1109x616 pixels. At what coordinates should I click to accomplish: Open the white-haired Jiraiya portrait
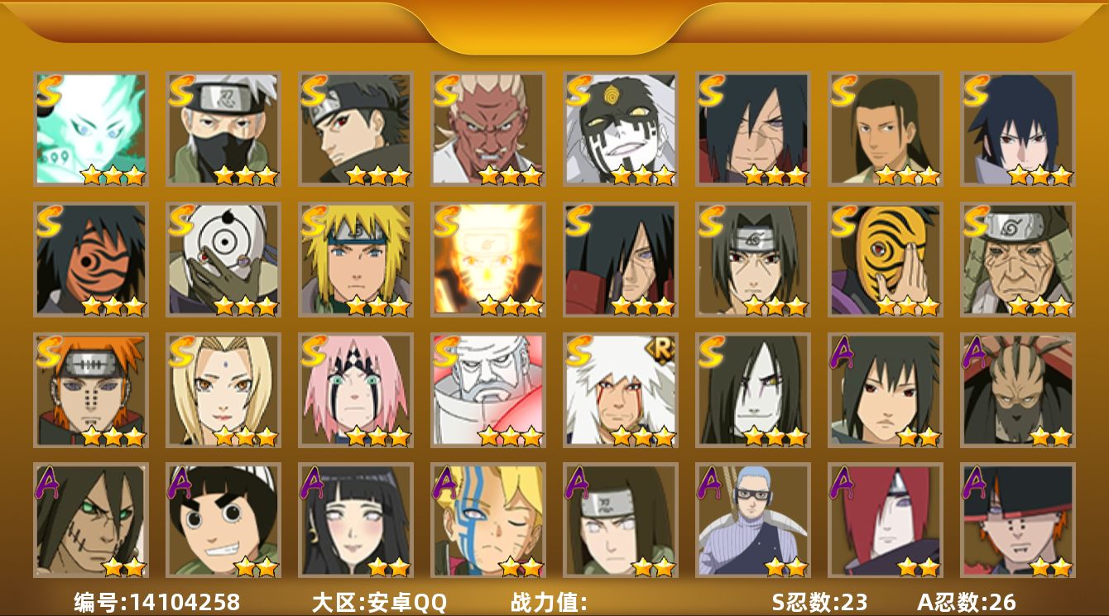click(621, 390)
